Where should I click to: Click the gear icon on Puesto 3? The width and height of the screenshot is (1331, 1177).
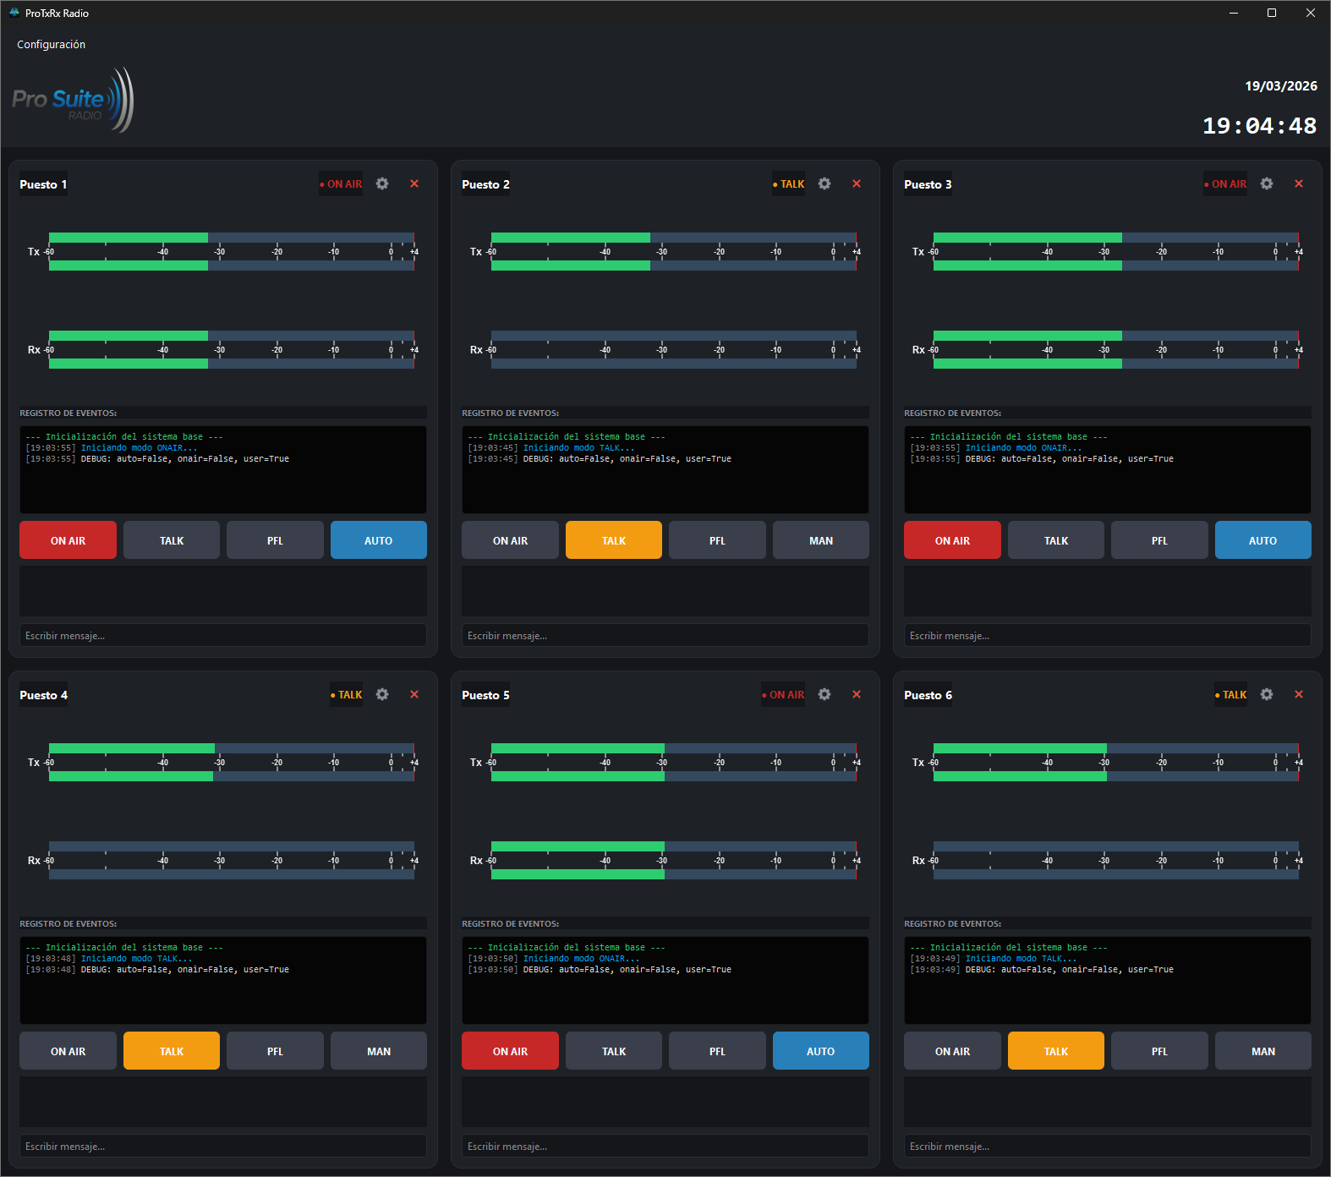click(1267, 183)
